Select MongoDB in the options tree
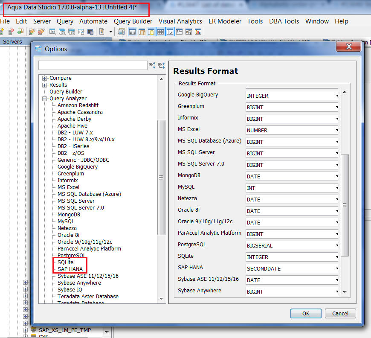The image size is (371, 338). (x=69, y=215)
